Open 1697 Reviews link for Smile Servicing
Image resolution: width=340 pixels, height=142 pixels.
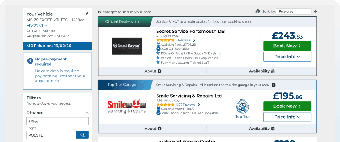[x=185, y=105]
